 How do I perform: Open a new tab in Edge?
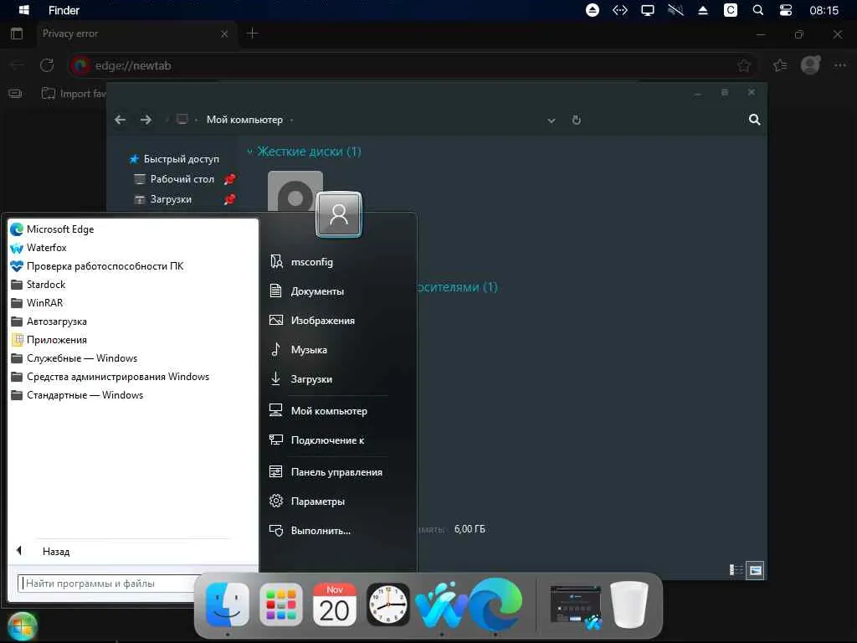pyautogui.click(x=252, y=33)
